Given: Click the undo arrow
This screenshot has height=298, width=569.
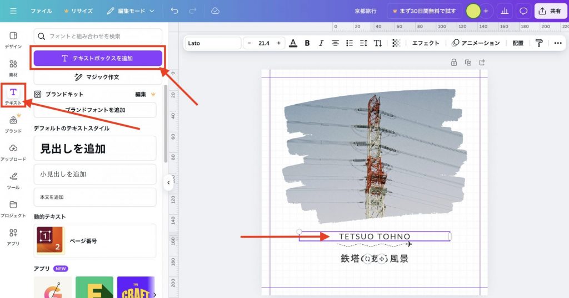Looking at the screenshot, I should click(x=174, y=11).
